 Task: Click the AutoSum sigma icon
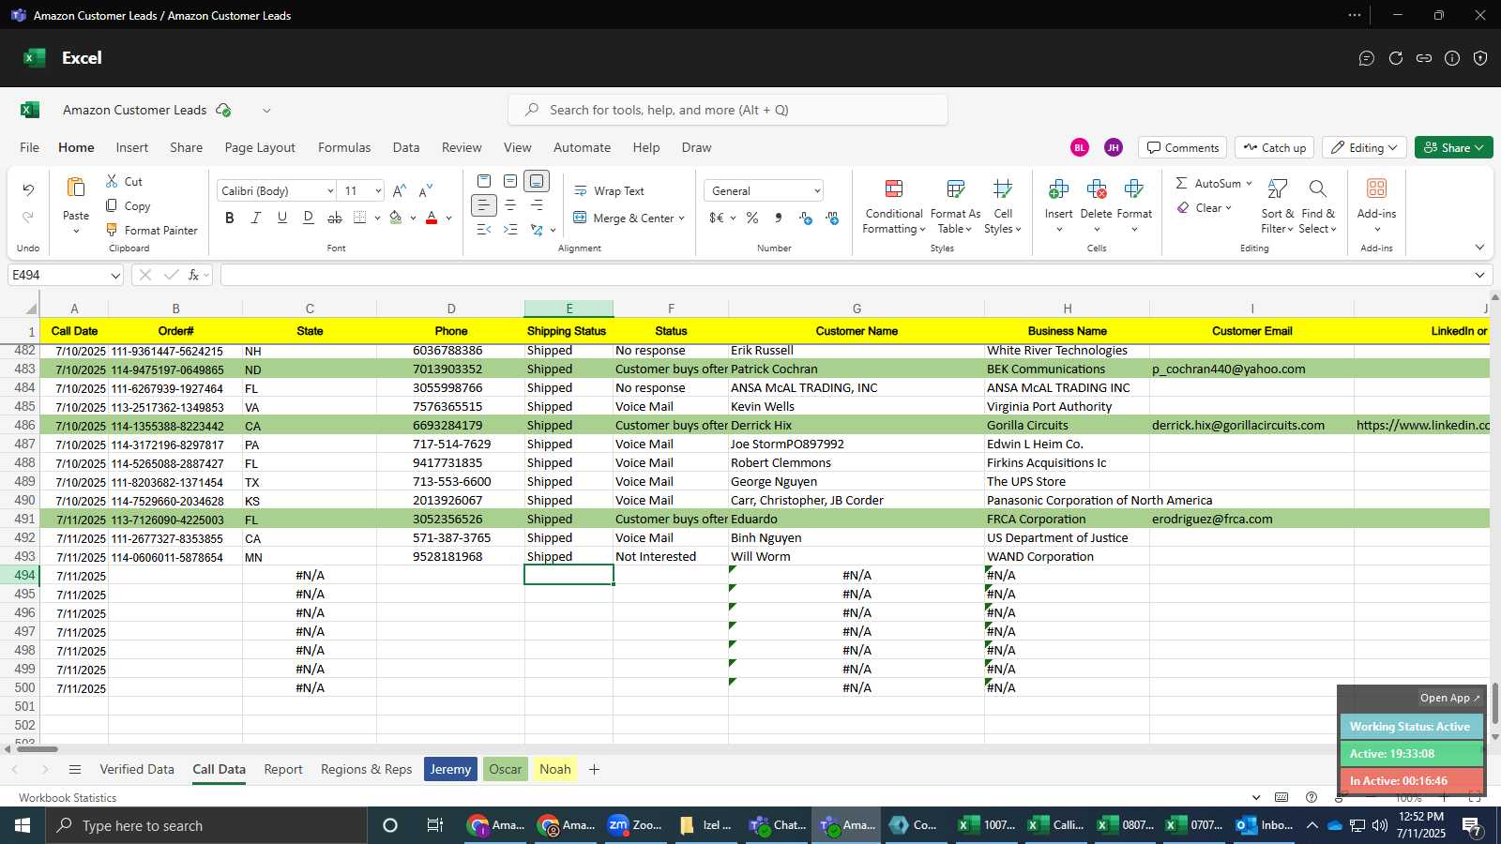pyautogui.click(x=1182, y=183)
